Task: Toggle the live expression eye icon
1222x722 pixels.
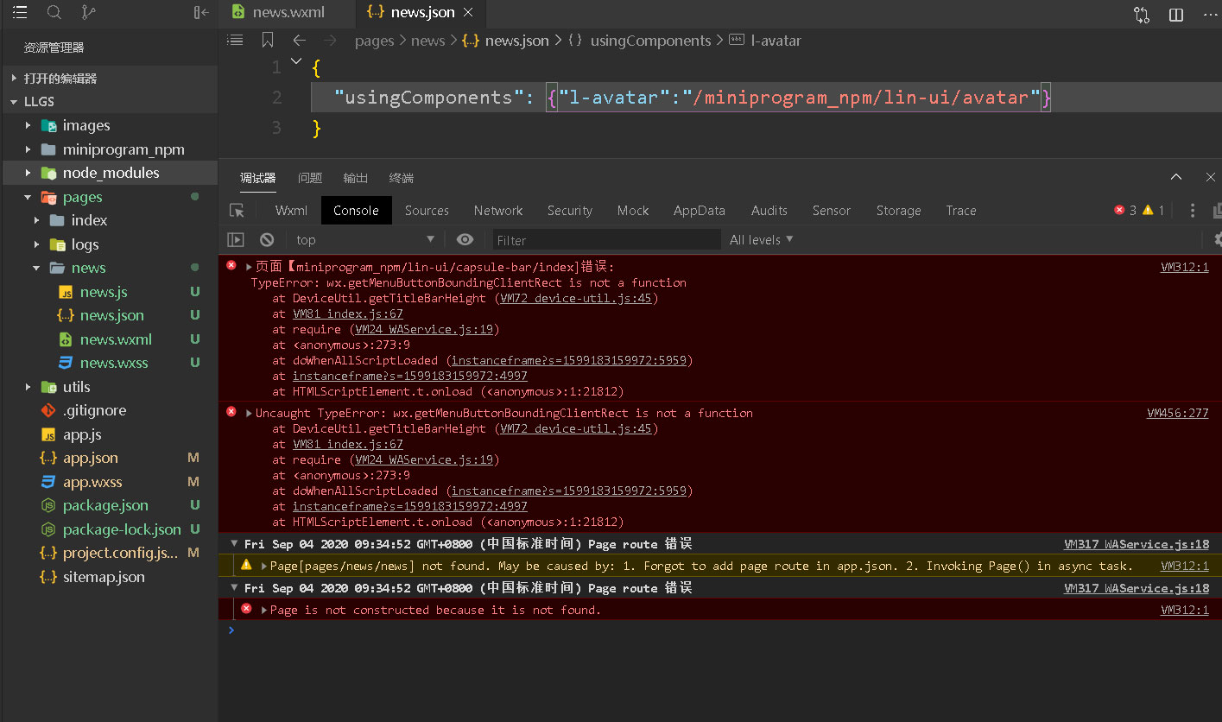Action: (465, 239)
